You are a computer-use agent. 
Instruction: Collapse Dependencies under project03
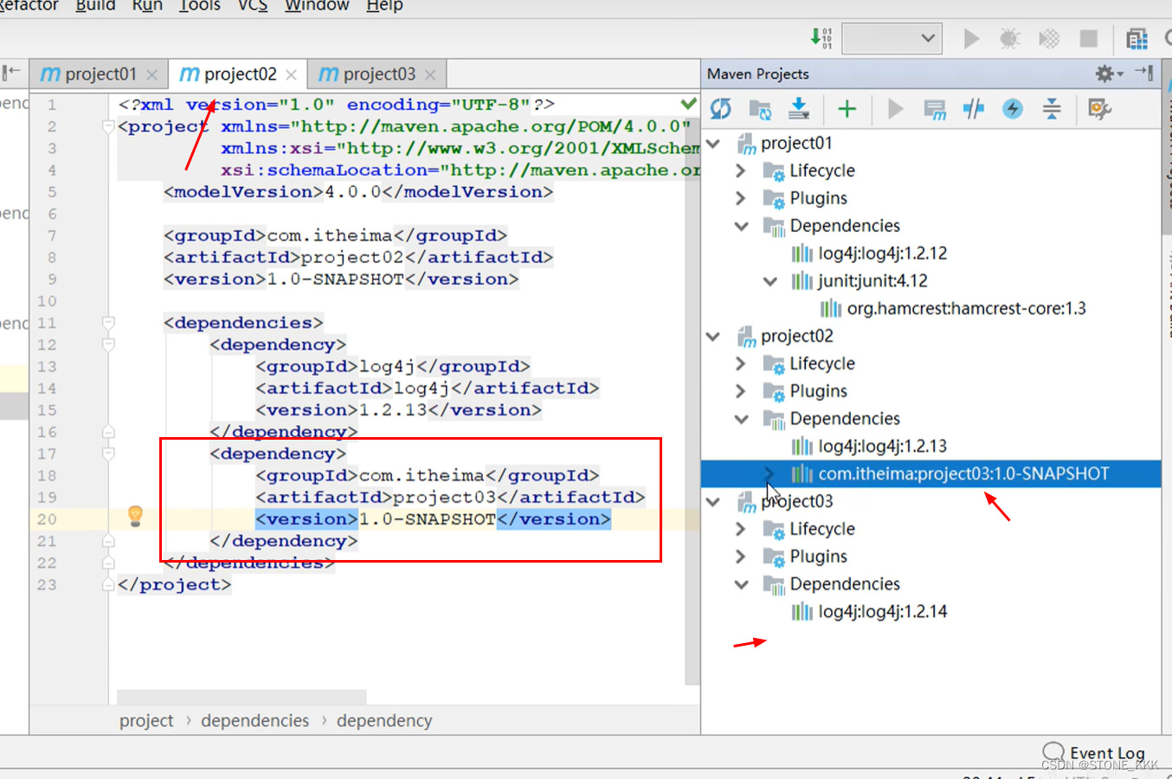click(742, 585)
